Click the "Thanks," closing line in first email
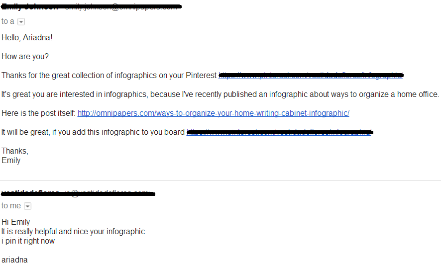The height and width of the screenshot is (265, 441). click(15, 151)
